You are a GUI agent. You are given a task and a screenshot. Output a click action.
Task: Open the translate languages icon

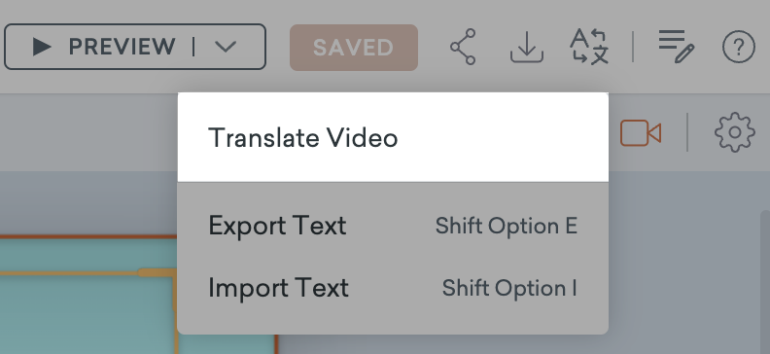589,47
